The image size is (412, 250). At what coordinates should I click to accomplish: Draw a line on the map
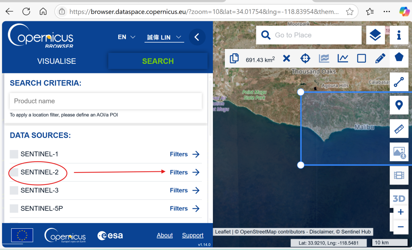tap(399, 82)
